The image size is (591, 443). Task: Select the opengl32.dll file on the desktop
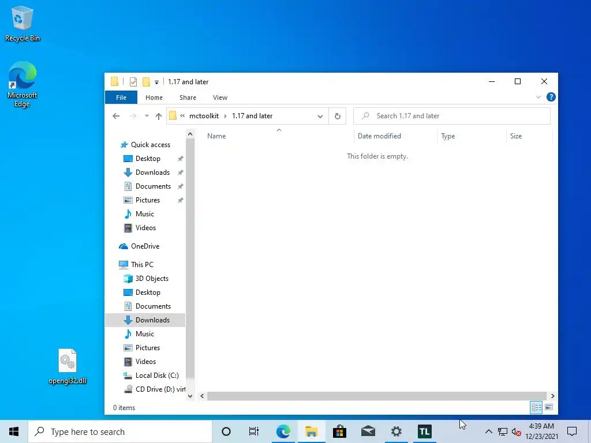pyautogui.click(x=68, y=366)
